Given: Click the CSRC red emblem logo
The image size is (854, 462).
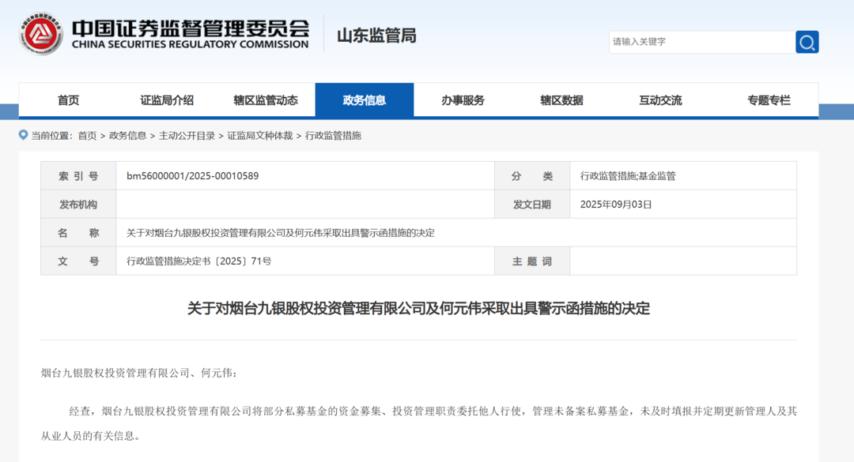Looking at the screenshot, I should tap(41, 34).
